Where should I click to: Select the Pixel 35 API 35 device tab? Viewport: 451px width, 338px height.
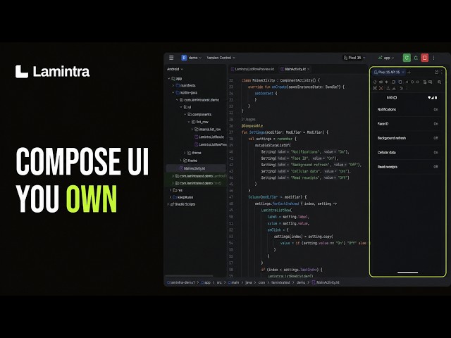tap(387, 72)
